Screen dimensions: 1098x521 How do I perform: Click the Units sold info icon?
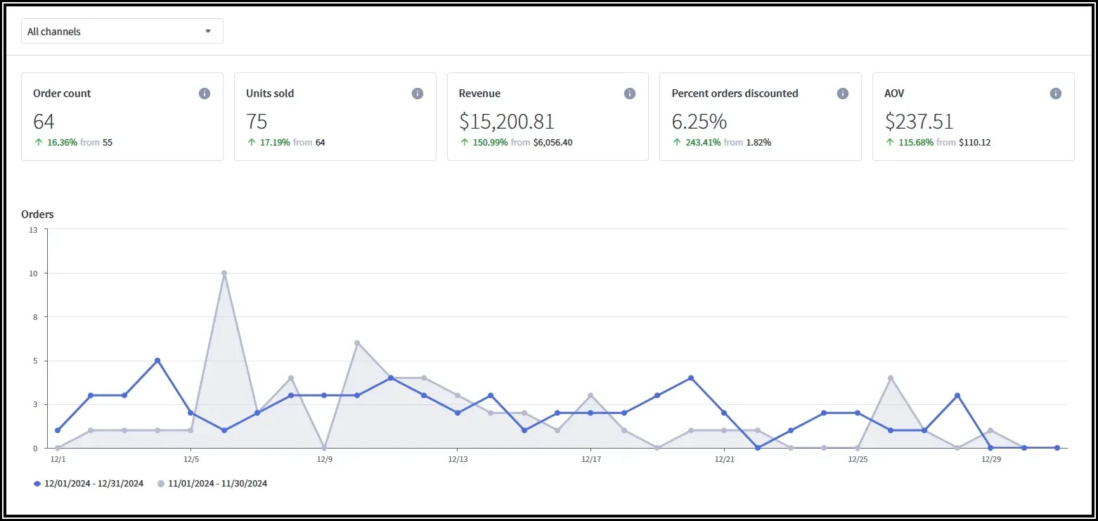tap(418, 94)
